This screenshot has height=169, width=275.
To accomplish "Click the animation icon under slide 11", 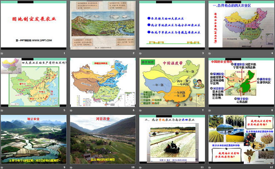I will point(141,167).
